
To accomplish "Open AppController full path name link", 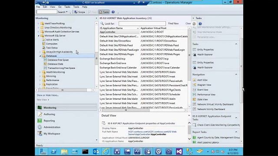I will tap(152, 133).
